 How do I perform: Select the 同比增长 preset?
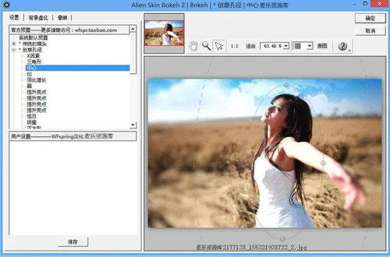(37, 80)
